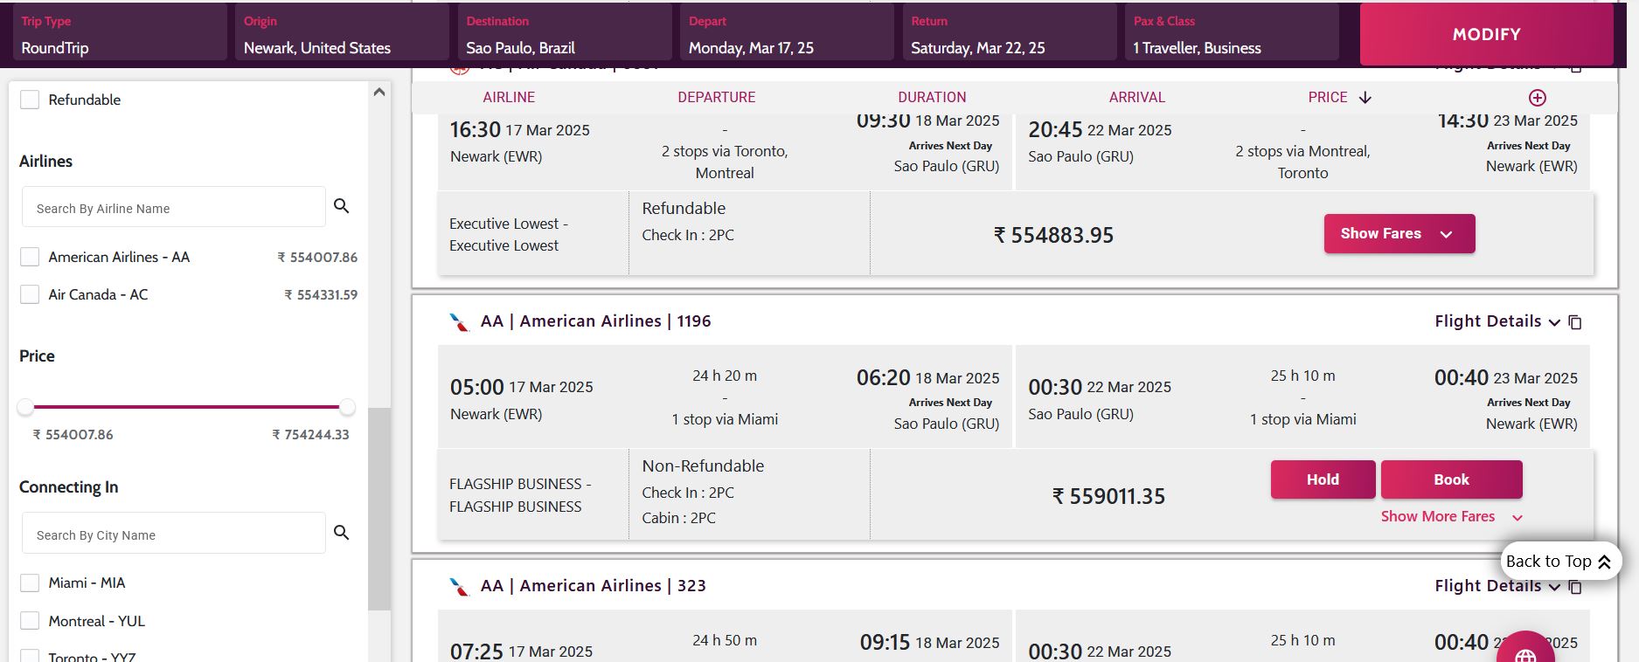The image size is (1639, 662).
Task: Expand Flight Details for American Airlines 1196
Action: (1497, 321)
